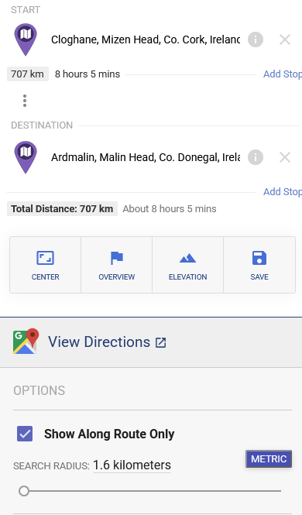Remove the Cloghane start location
The image size is (302, 515).
click(x=285, y=39)
